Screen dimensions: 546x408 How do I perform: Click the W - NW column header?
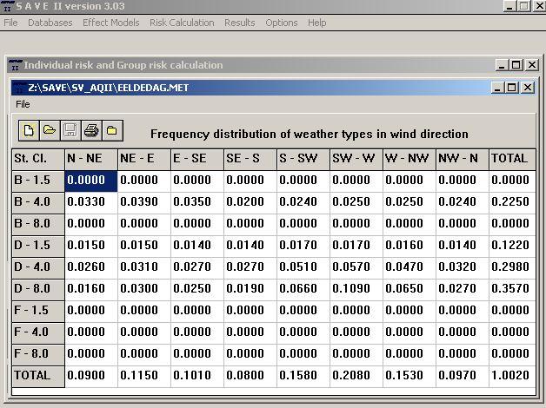coord(409,159)
